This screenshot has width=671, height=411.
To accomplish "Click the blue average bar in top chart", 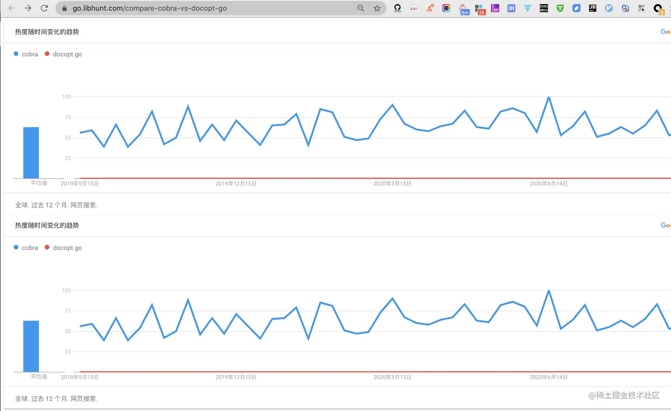I will 31,153.
